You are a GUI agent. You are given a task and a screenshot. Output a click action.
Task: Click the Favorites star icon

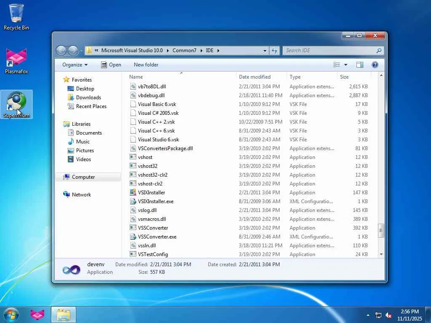coord(66,79)
